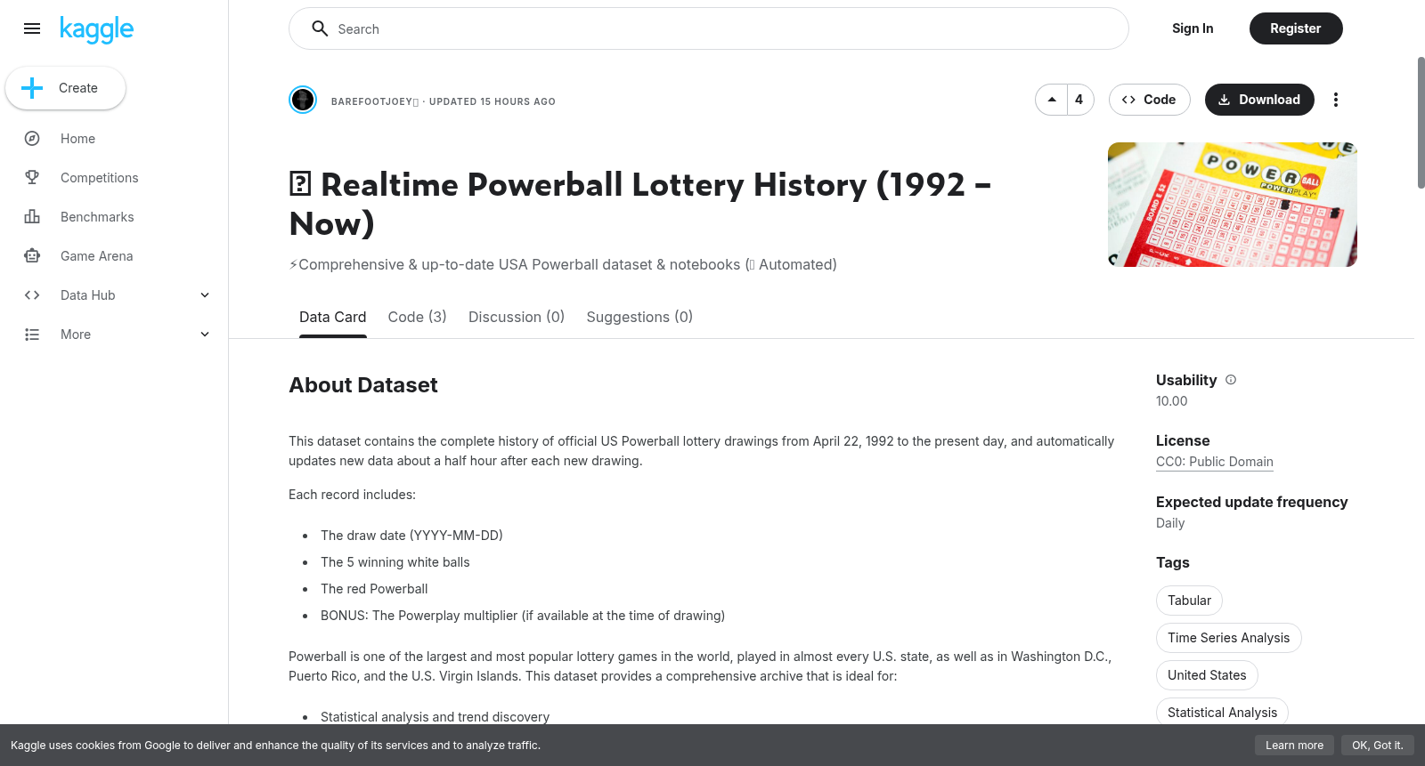Click the BAREFOOTJOEY author name

click(374, 101)
